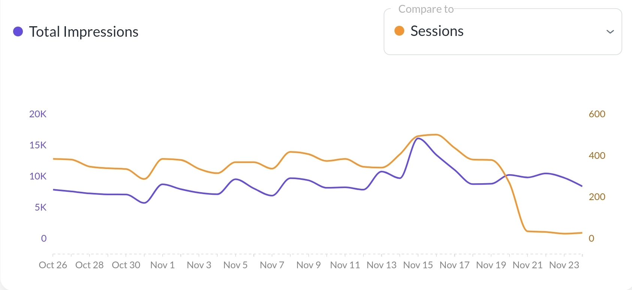This screenshot has width=632, height=290.
Task: Click the 400 sessions axis label
Action: pyautogui.click(x=597, y=155)
